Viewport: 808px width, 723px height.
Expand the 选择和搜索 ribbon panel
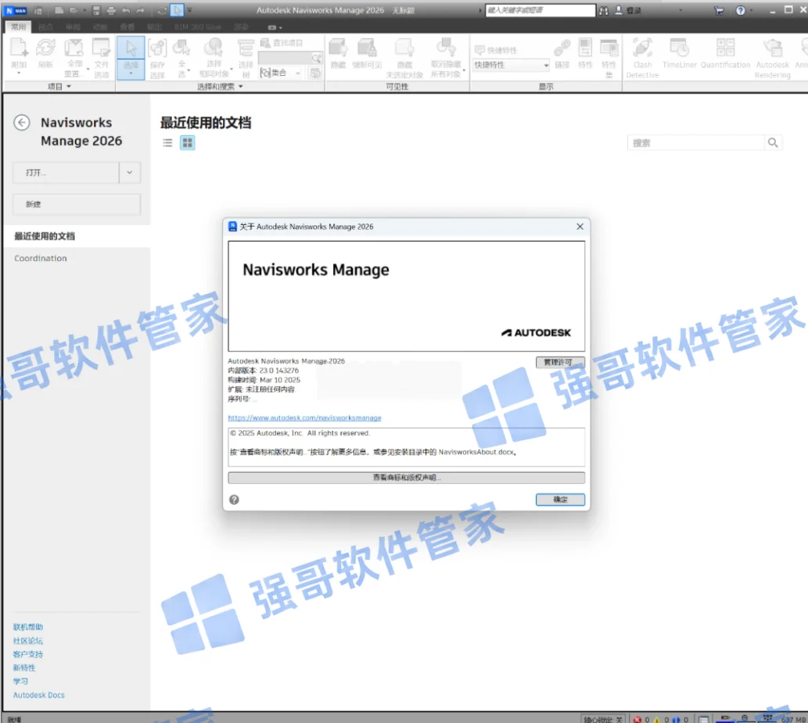pyautogui.click(x=220, y=87)
